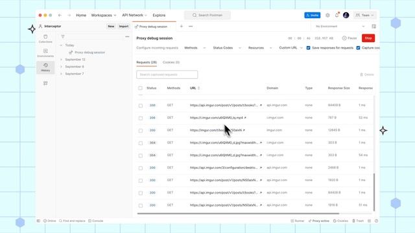Open the Workspaces dropdown menu
The height and width of the screenshot is (233, 415).
[104, 16]
